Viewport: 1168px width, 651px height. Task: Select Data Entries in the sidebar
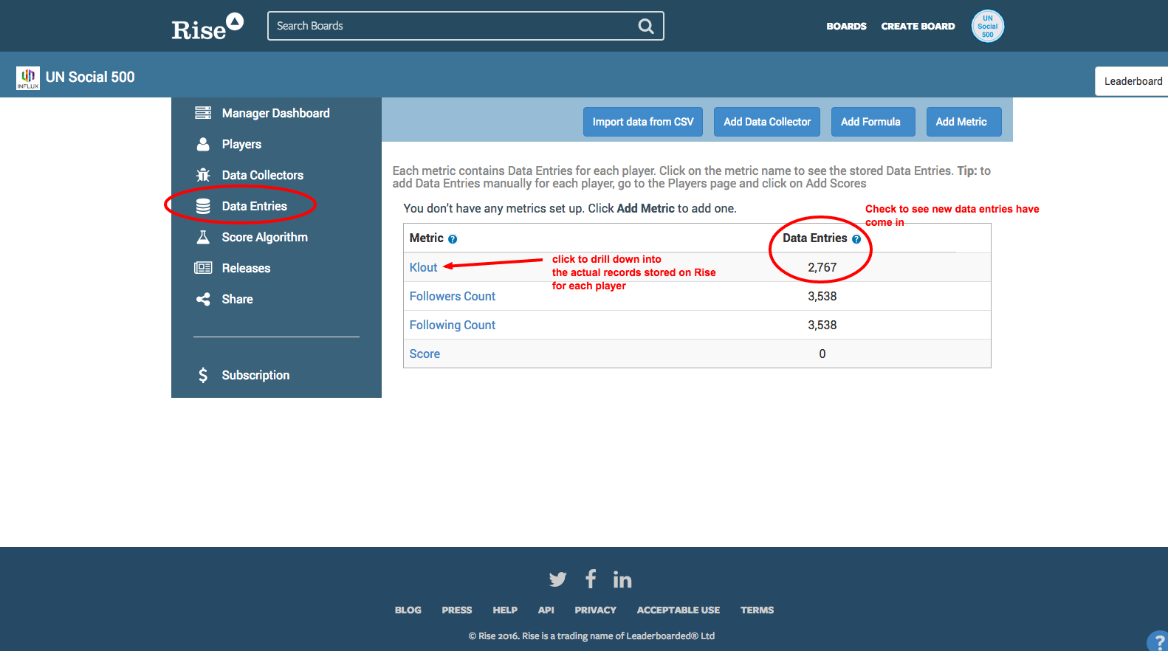[x=255, y=206]
